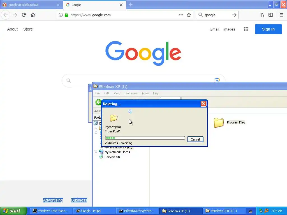Open the browser hamburger menu

pyautogui.click(x=282, y=15)
